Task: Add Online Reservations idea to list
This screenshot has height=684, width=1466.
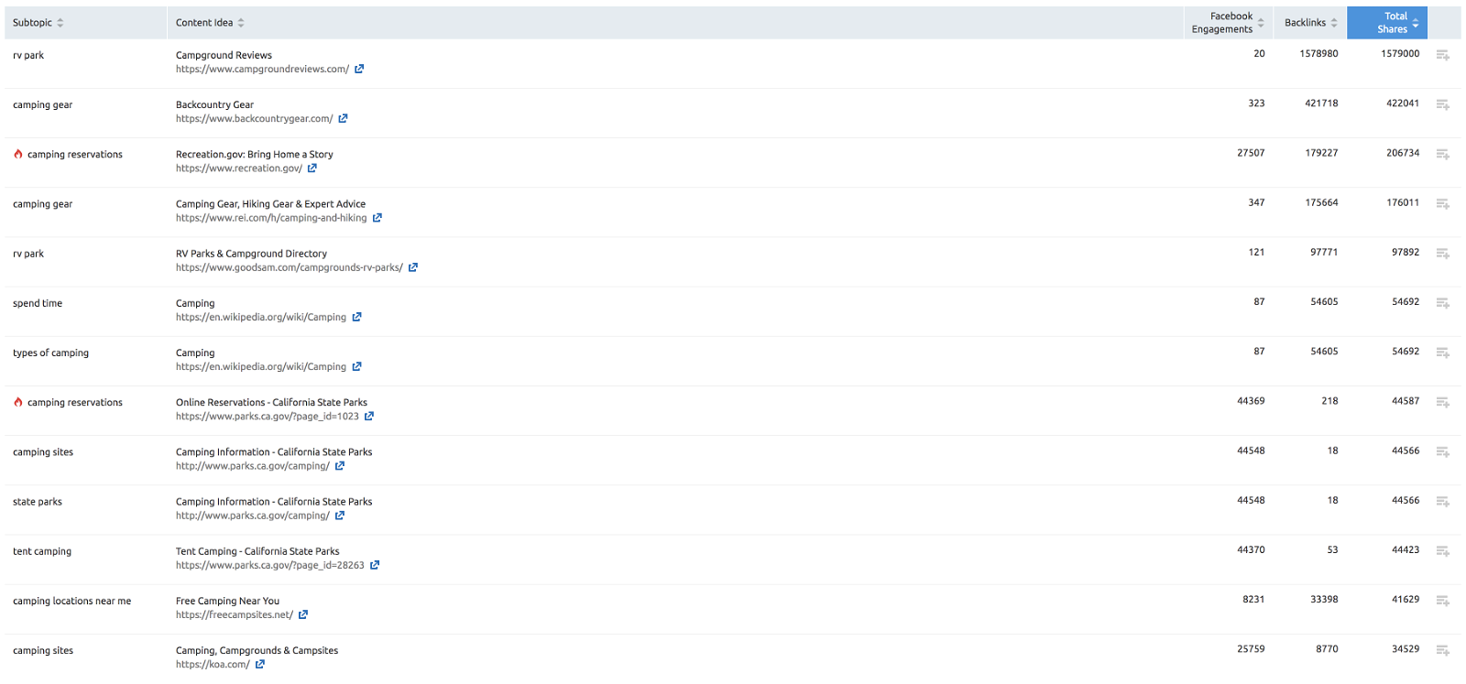Action: [x=1443, y=402]
